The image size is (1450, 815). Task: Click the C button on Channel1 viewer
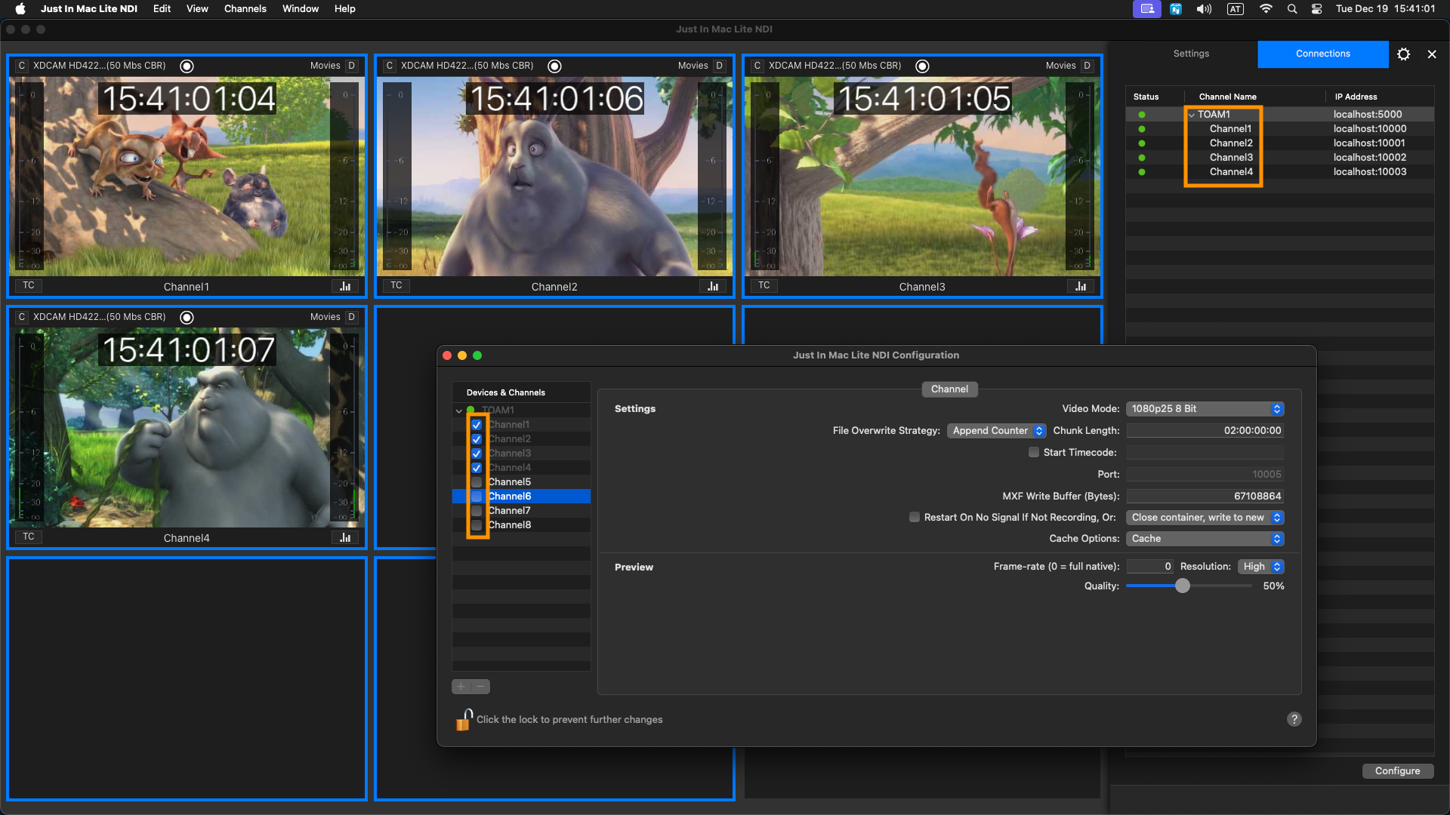pos(21,66)
